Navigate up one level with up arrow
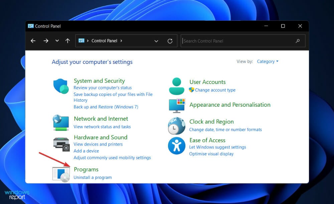 coord(67,41)
